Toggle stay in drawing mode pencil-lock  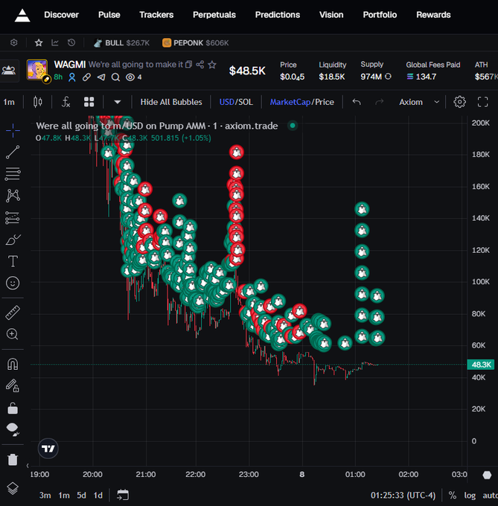(x=13, y=385)
